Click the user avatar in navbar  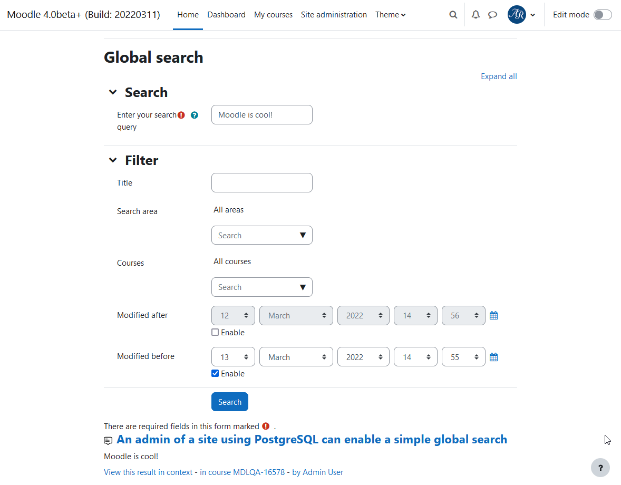tap(517, 15)
